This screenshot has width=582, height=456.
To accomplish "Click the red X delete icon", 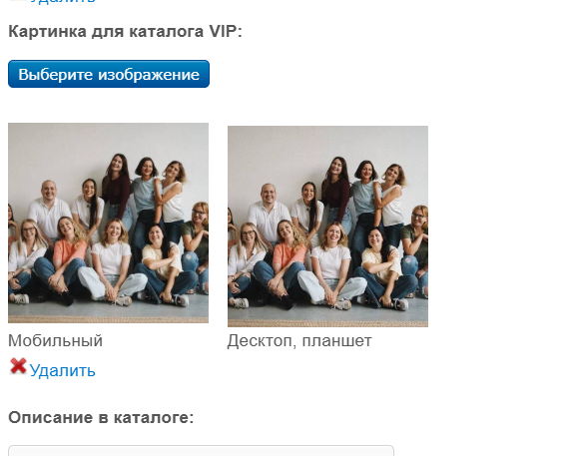I will tap(18, 366).
